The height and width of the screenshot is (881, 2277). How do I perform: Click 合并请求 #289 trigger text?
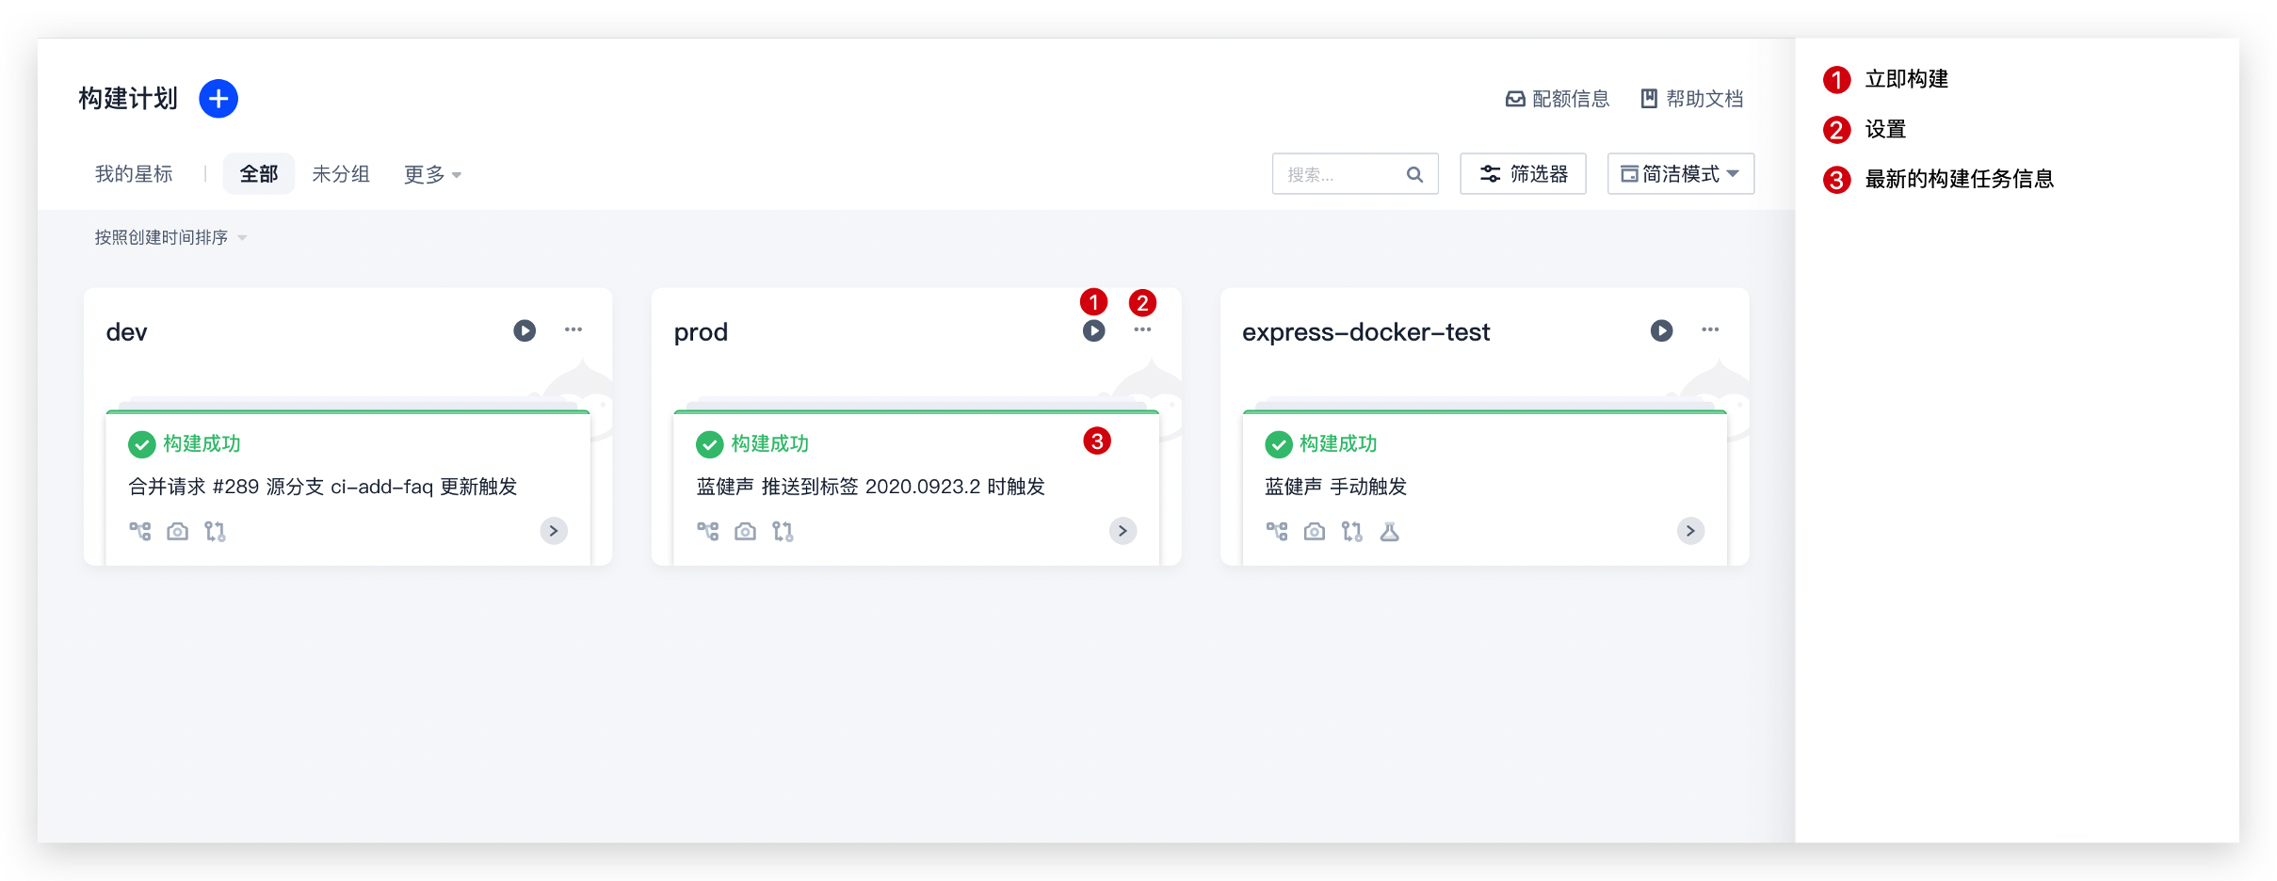[x=323, y=487]
